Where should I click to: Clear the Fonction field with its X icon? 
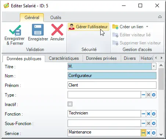(x=148, y=114)
